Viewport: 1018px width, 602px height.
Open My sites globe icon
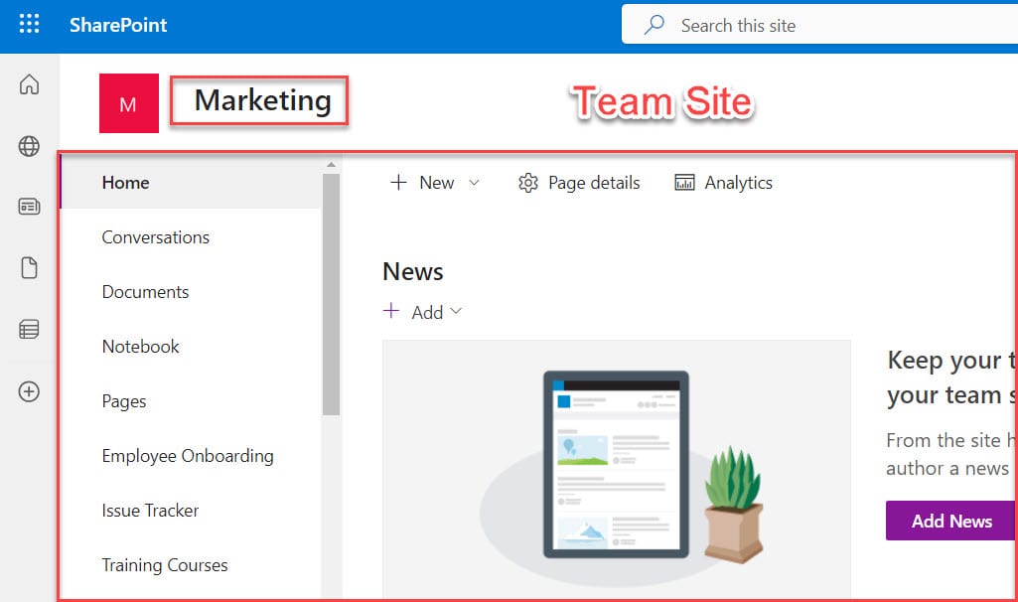coord(29,146)
